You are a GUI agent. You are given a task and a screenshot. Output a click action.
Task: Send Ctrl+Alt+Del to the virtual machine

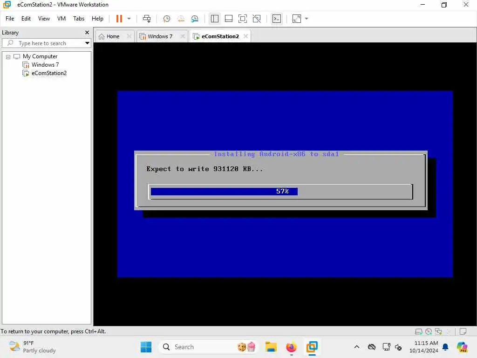coord(147,19)
